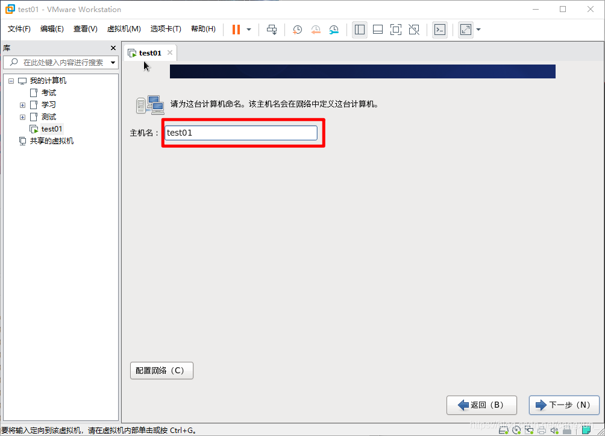Click the printer status icon
Screen dimensions: 605x436
coord(542,430)
